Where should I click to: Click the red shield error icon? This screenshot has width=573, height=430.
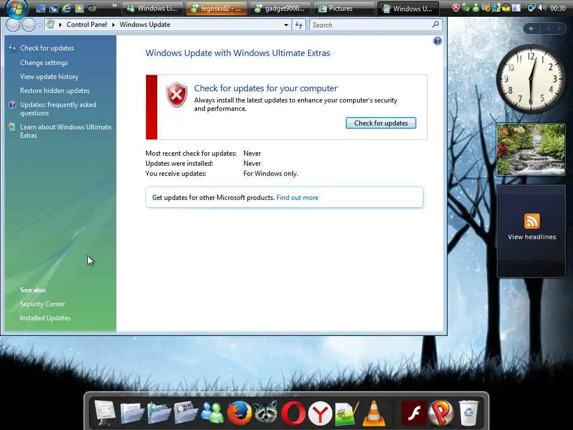pos(176,95)
